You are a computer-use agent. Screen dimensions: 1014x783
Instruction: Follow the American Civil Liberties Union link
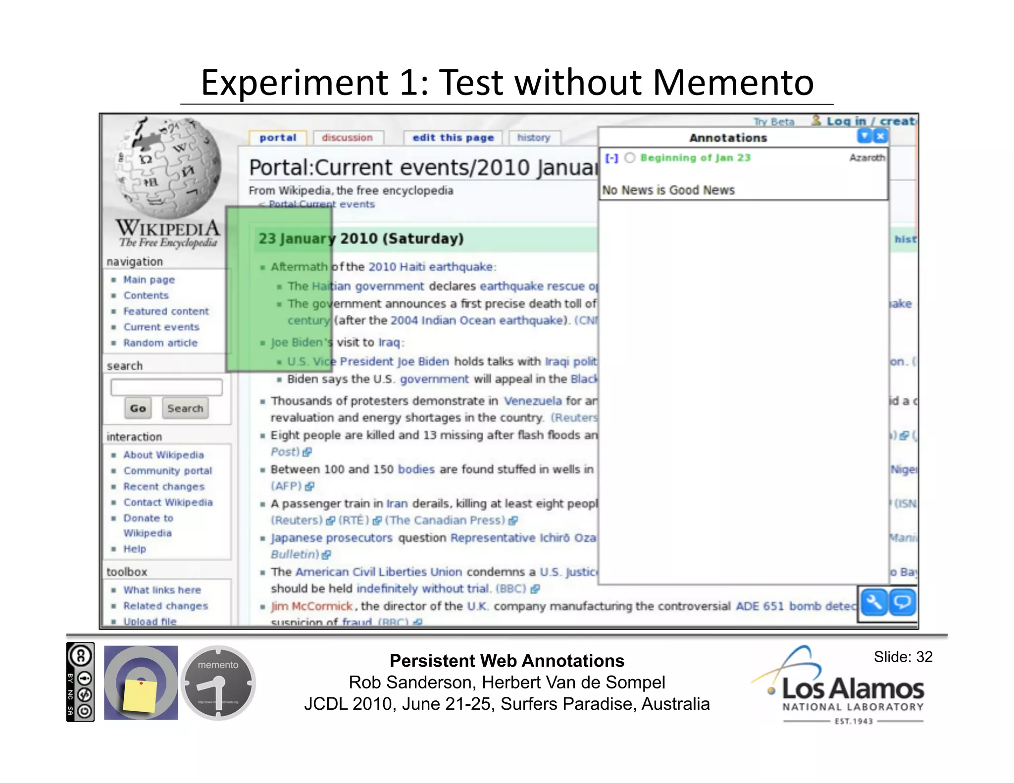[379, 572]
